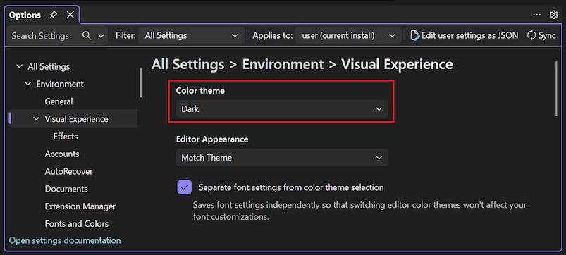Uncheck Separate font settings checkbox
Screen dimensions: 566x255
coord(185,187)
